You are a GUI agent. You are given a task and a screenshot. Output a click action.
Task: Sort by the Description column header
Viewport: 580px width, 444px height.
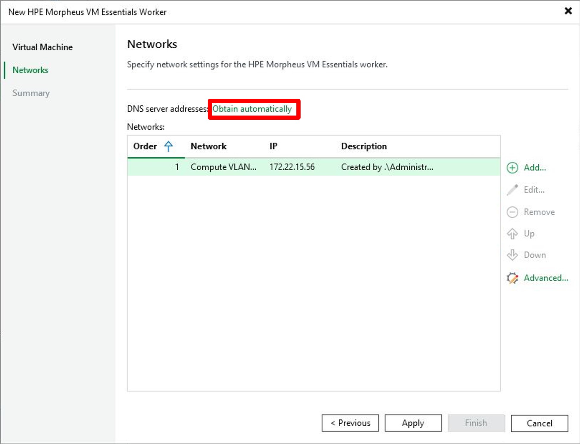pos(364,146)
